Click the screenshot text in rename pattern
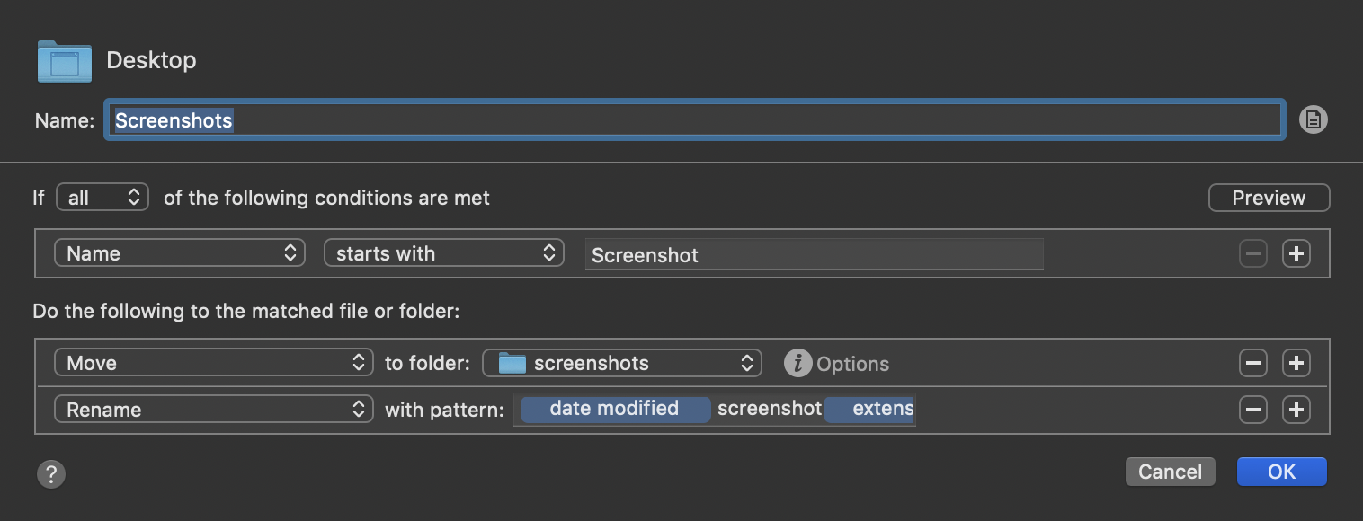1363x521 pixels. (770, 409)
